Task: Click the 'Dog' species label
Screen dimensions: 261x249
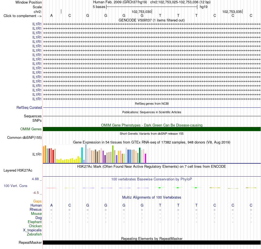Action: tap(38, 218)
